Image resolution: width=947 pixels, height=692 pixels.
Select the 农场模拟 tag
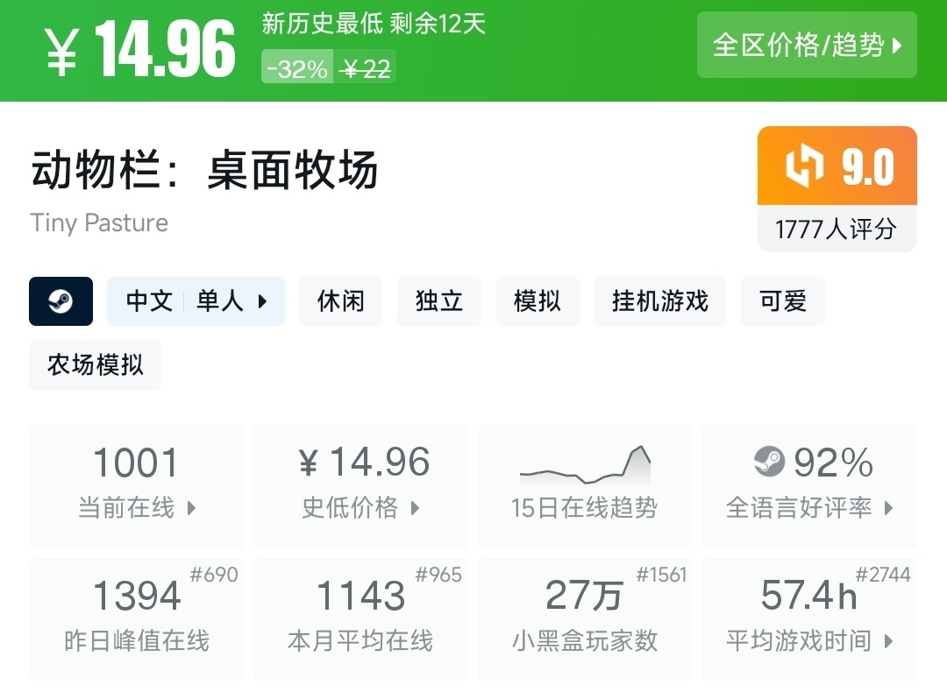pyautogui.click(x=96, y=364)
